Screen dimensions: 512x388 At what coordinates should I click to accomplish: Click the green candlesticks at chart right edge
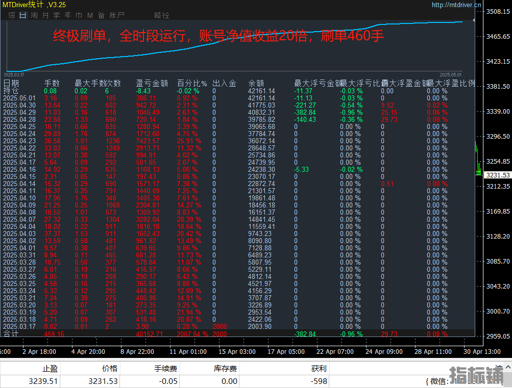pyautogui.click(x=478, y=159)
